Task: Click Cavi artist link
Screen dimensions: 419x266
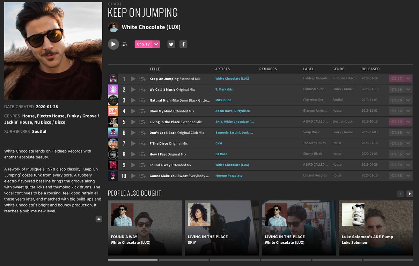Action: click(x=219, y=143)
